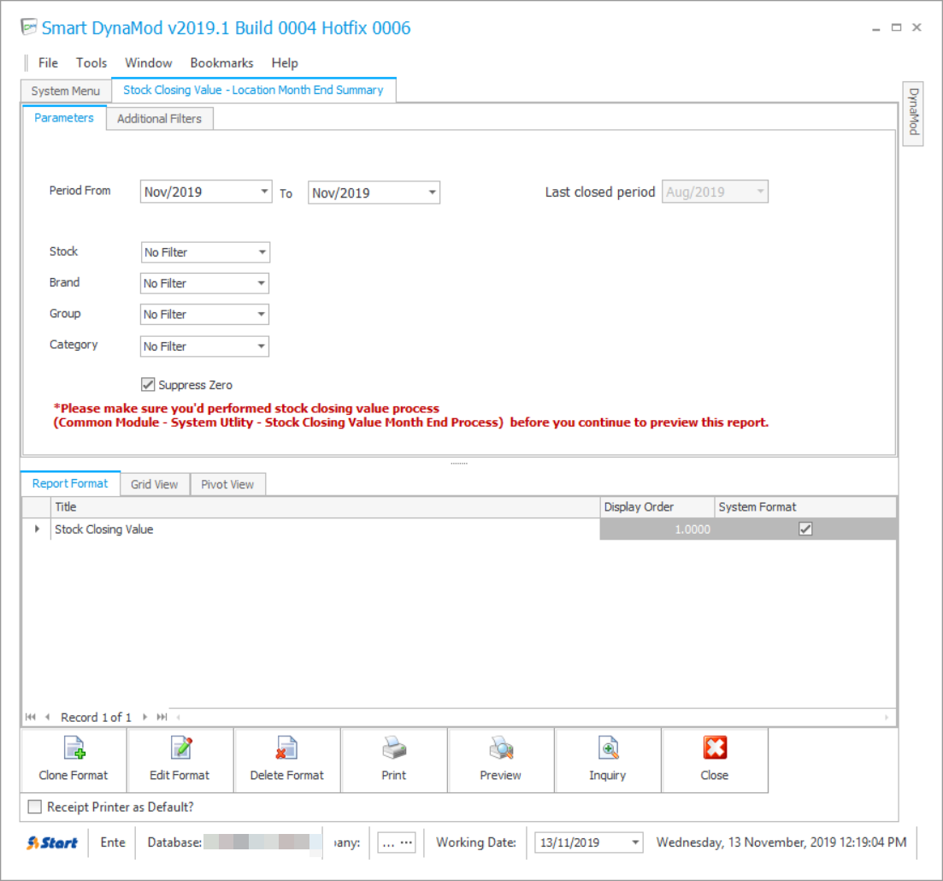
Task: Go to previous record arrow
Action: pyautogui.click(x=48, y=717)
